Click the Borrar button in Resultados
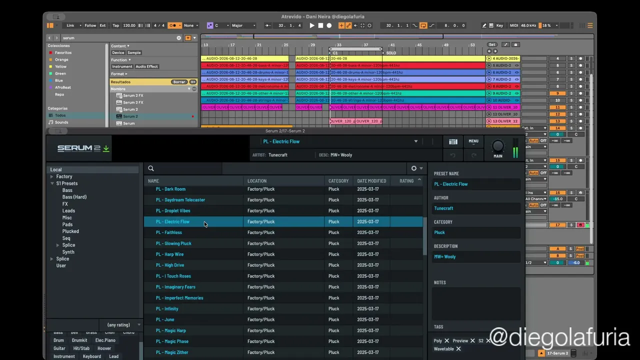The width and height of the screenshot is (640, 360). pyautogui.click(x=179, y=82)
